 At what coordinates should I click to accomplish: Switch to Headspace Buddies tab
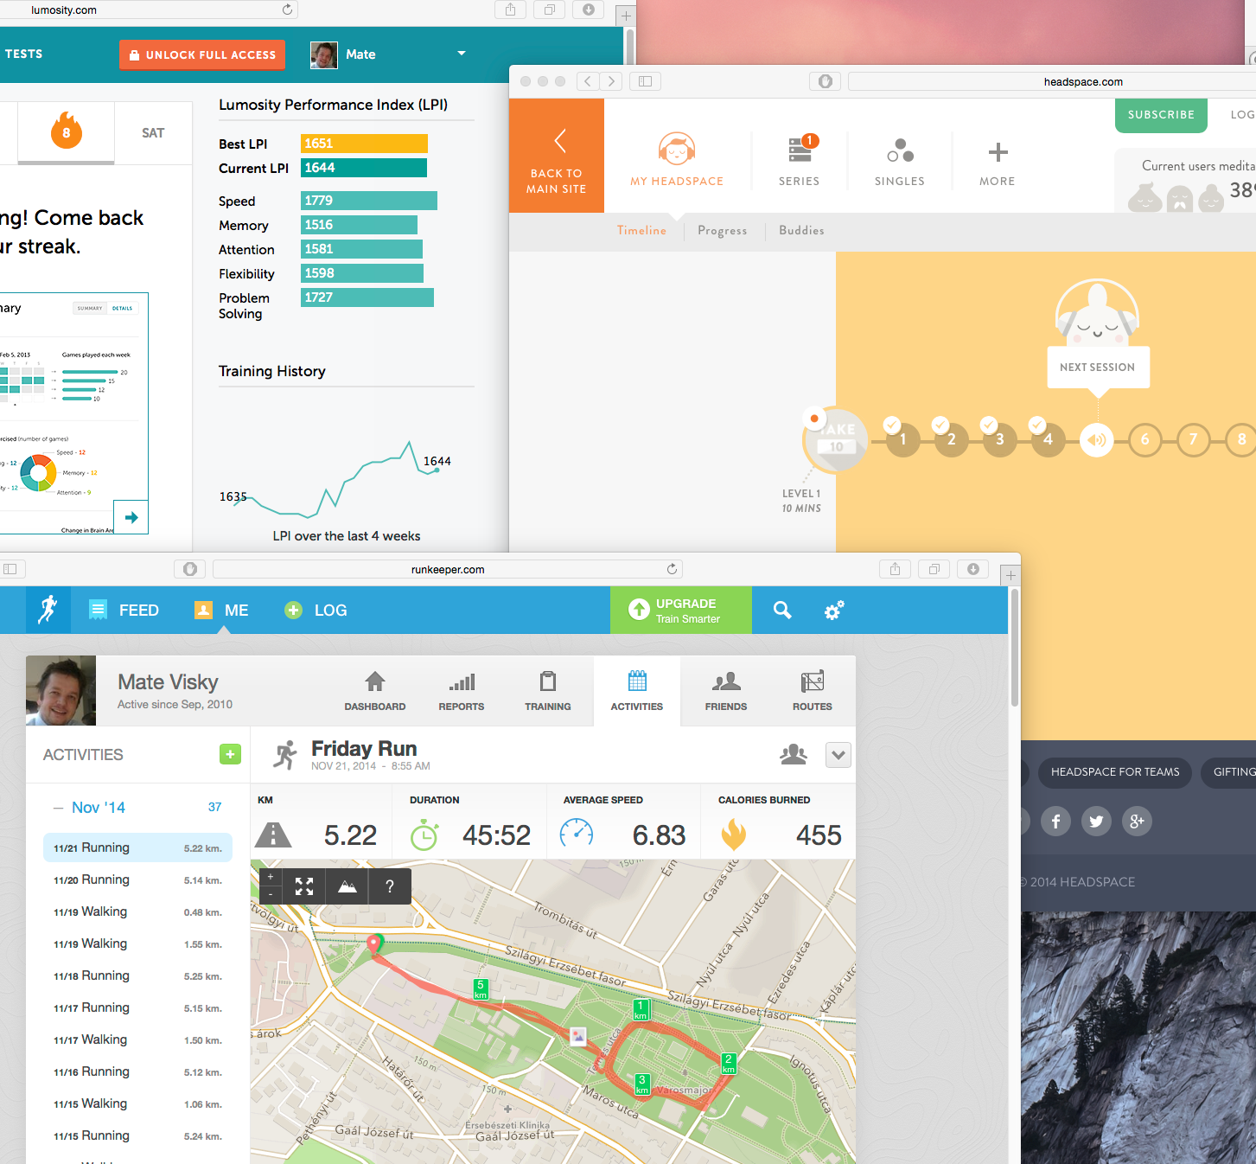[x=801, y=231]
